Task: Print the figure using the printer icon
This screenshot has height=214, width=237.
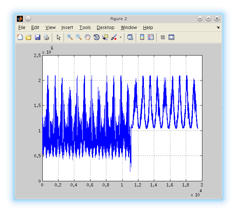Action: (46, 37)
